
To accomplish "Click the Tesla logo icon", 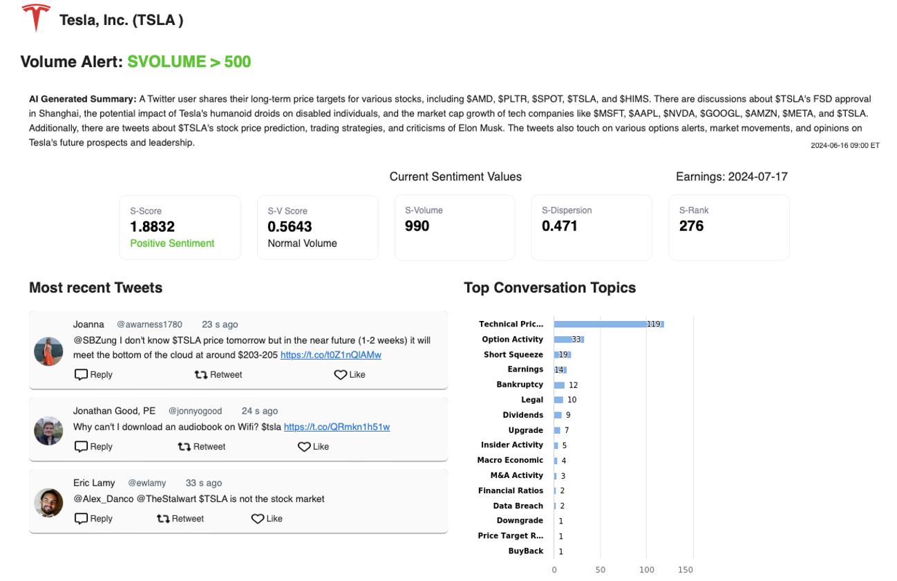I will point(36,18).
